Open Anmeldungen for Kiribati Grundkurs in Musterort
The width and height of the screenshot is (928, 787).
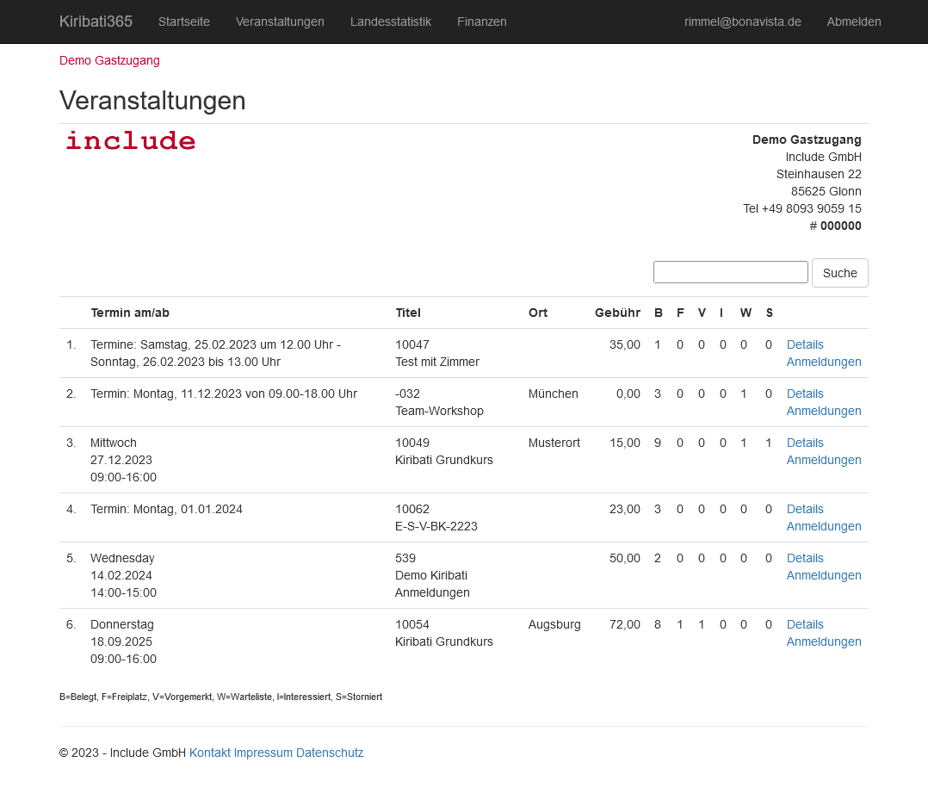824,460
